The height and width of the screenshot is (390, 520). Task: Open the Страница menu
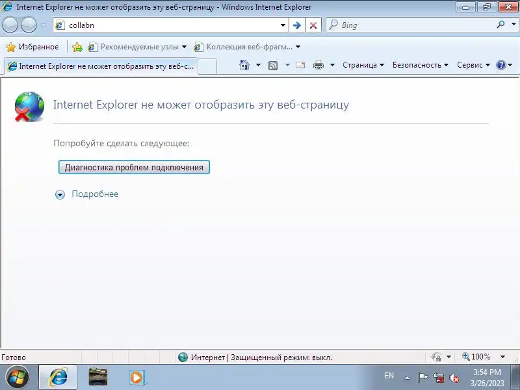pos(363,65)
